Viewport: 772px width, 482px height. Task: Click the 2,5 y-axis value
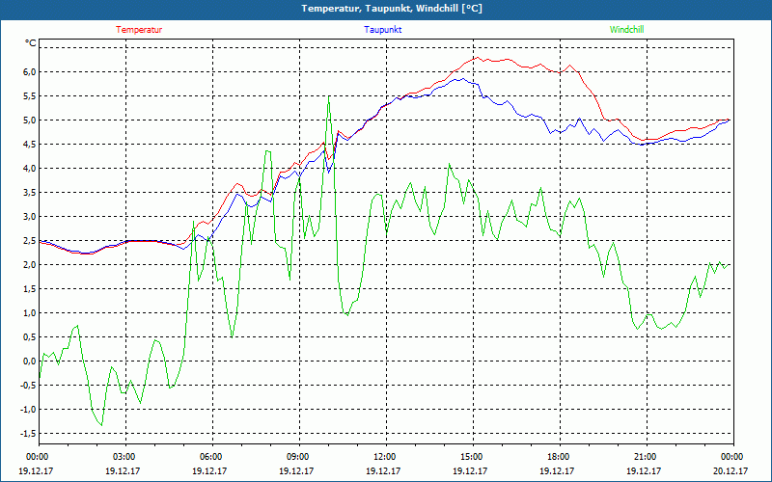(30, 240)
